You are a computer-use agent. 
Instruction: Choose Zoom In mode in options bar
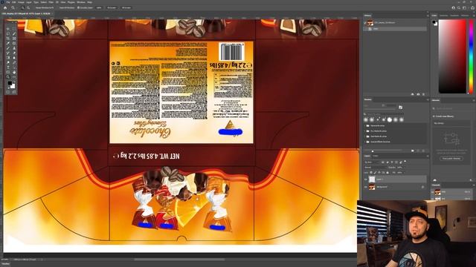point(23,7)
